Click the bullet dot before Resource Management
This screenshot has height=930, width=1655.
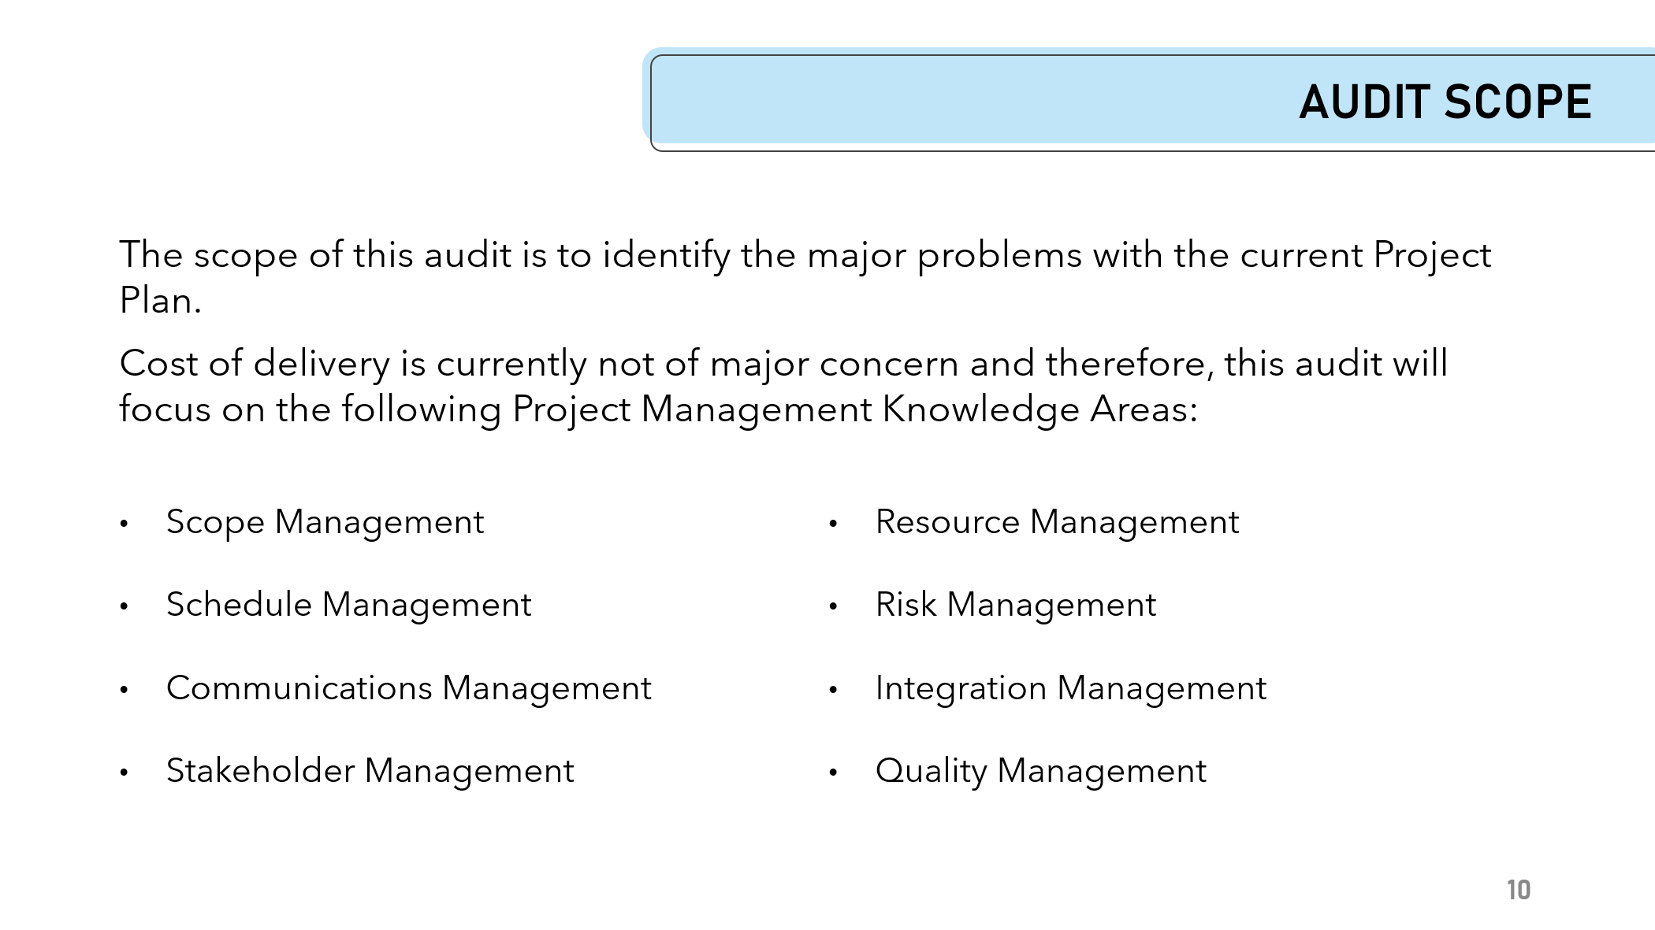coord(833,524)
